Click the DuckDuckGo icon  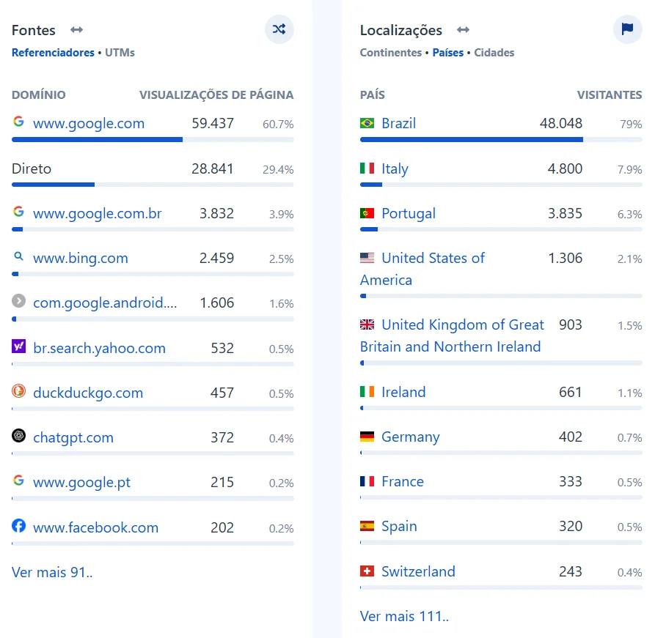(19, 391)
